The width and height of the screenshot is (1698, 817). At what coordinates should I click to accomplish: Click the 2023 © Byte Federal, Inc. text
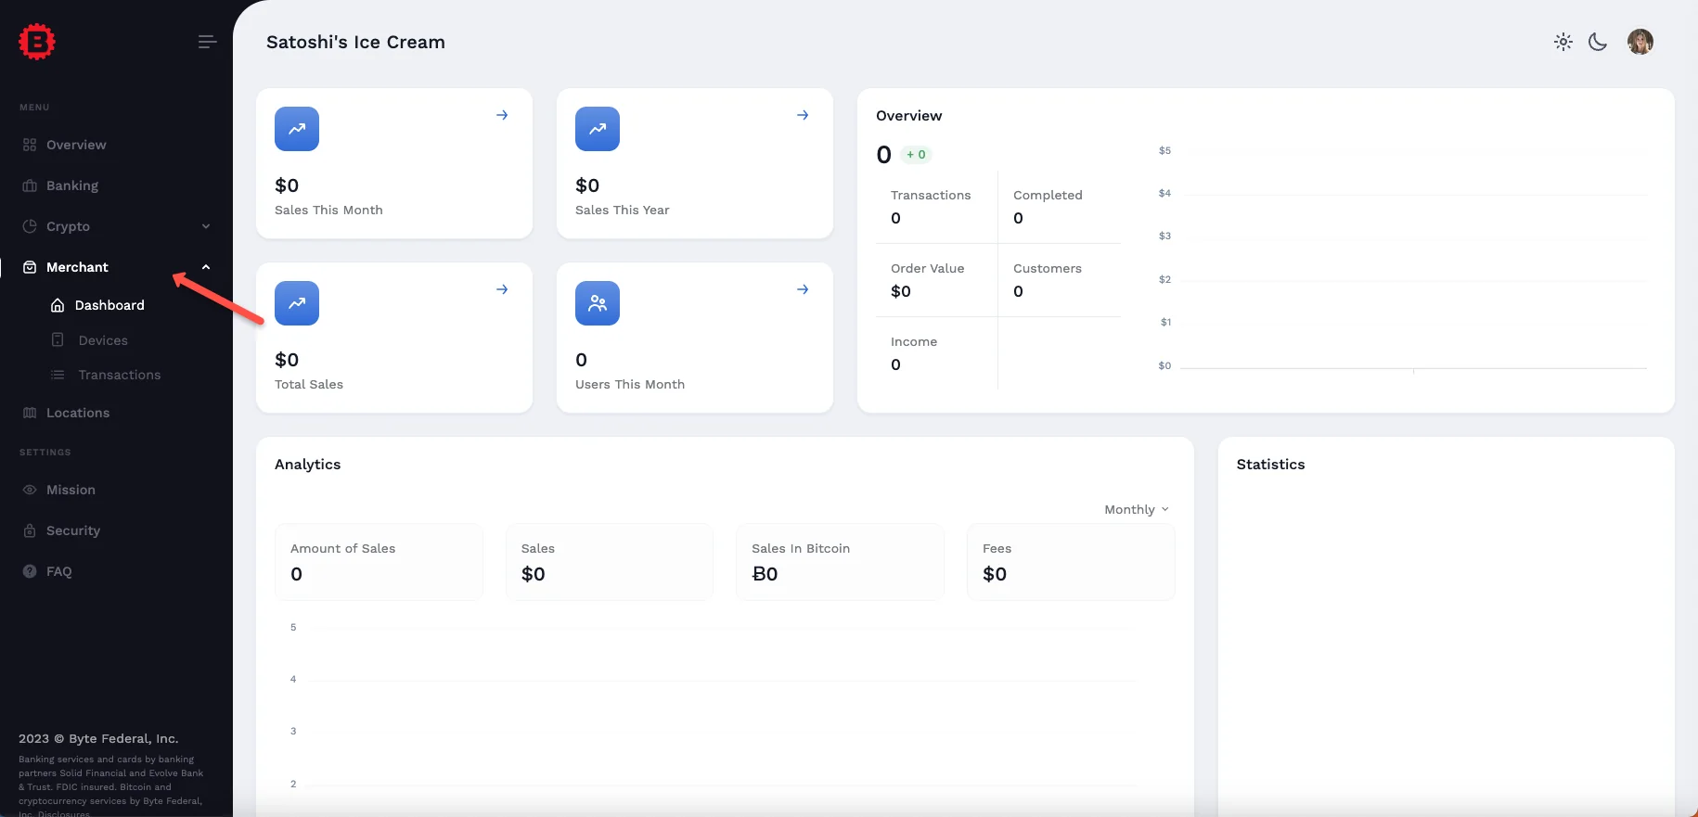pyautogui.click(x=98, y=739)
